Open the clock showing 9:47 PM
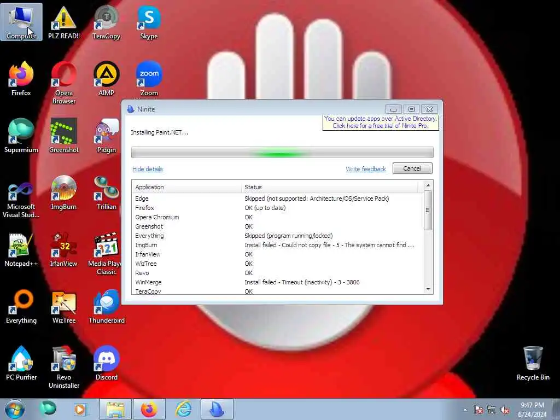The image size is (560, 420). point(532,410)
